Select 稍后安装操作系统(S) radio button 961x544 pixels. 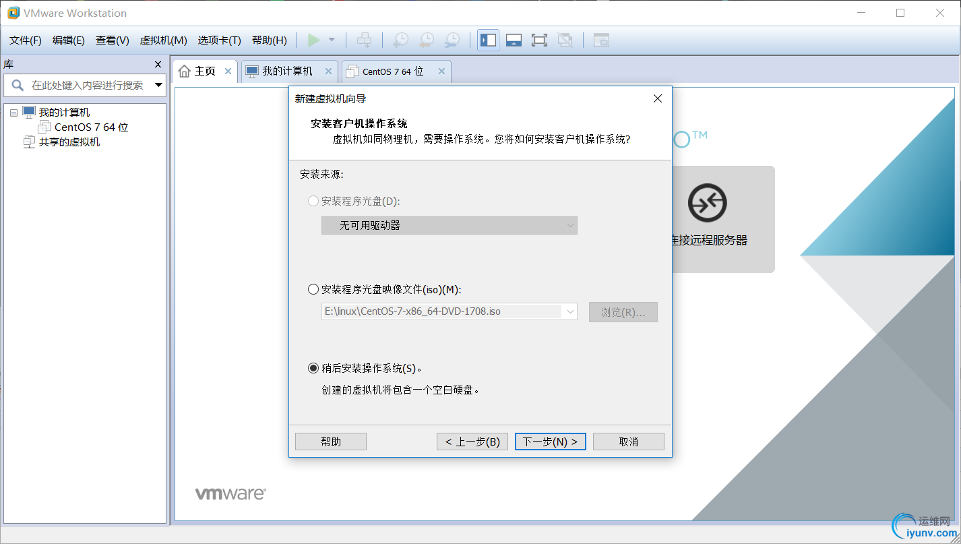point(313,368)
